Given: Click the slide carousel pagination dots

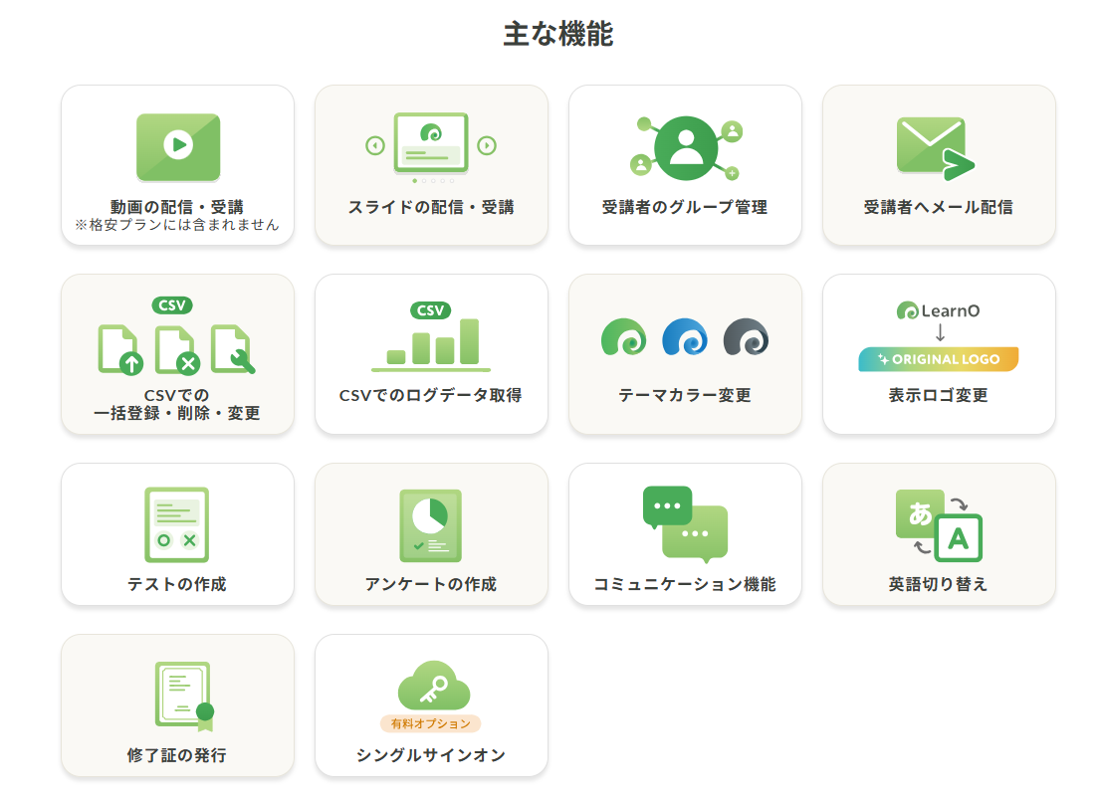Looking at the screenshot, I should pyautogui.click(x=432, y=181).
